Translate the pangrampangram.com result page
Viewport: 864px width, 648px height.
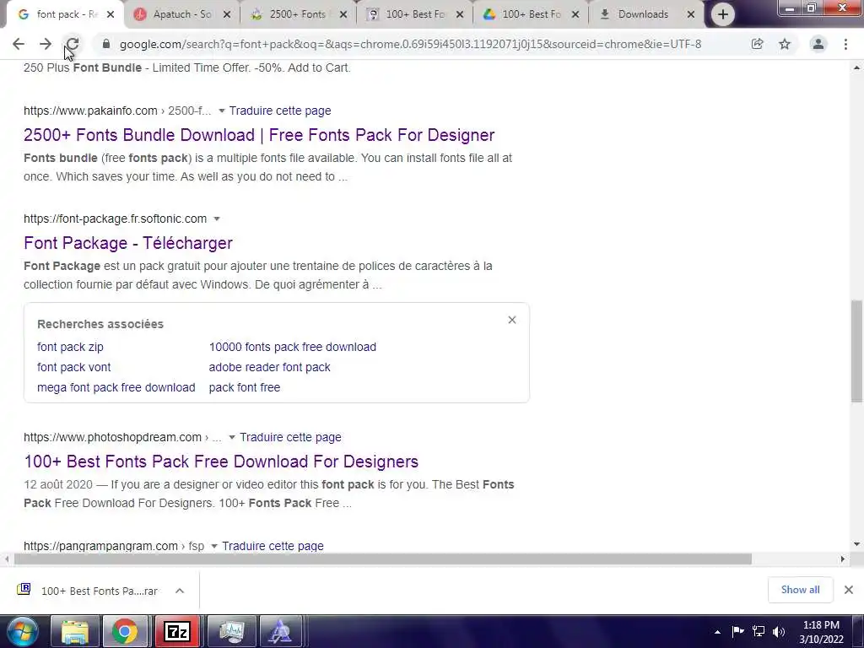273,546
